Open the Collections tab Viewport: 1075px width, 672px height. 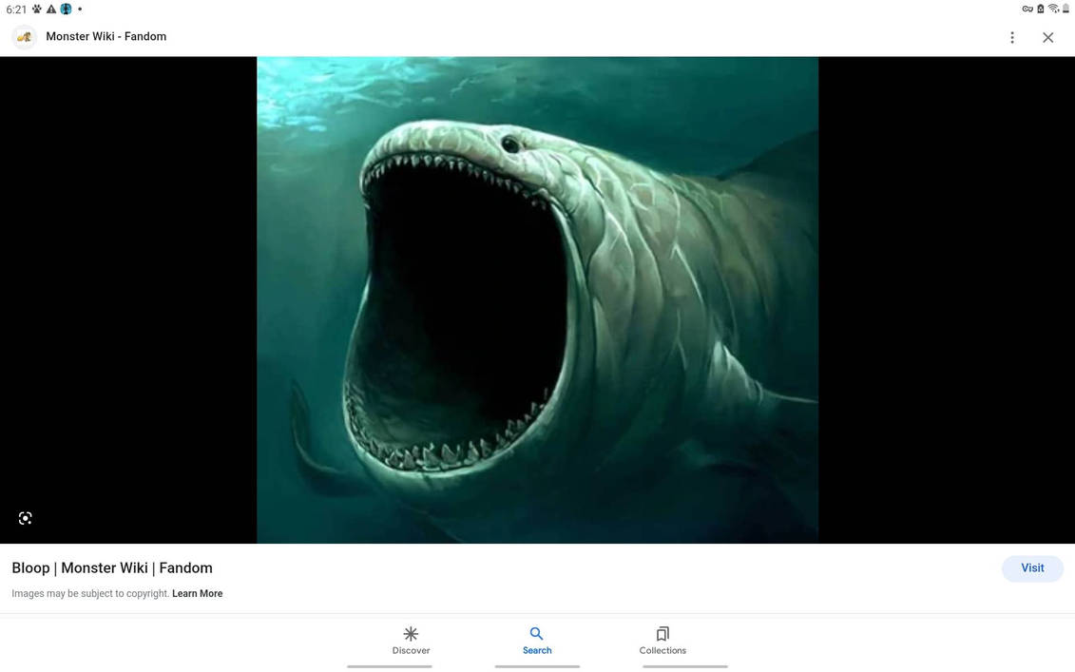click(662, 641)
